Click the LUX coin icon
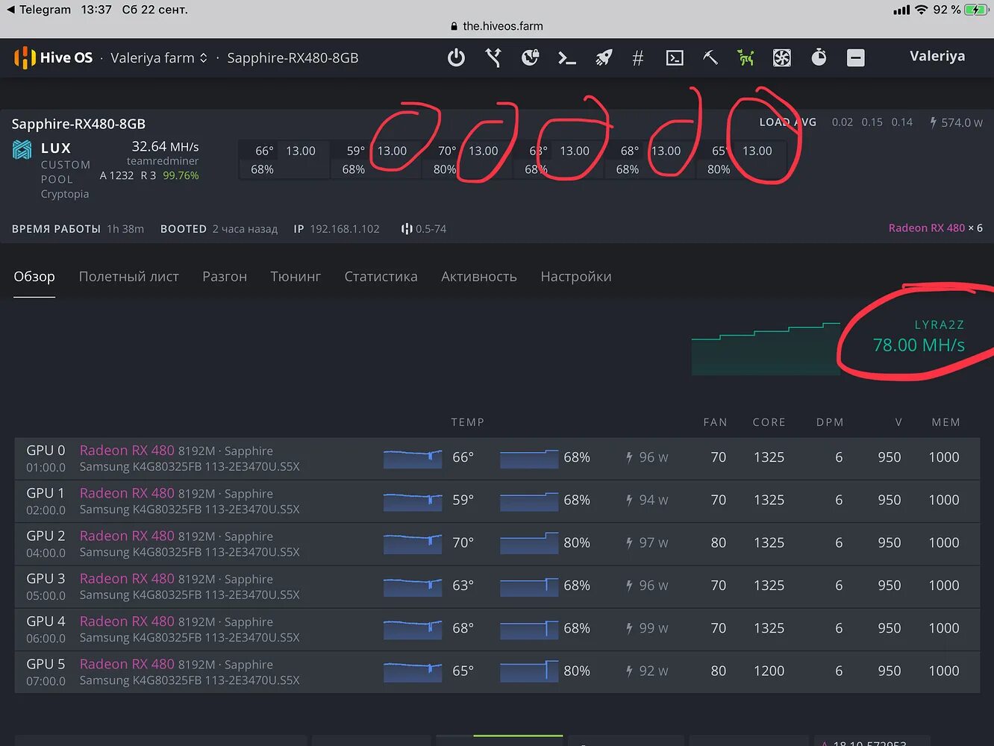The image size is (994, 746). (x=22, y=149)
